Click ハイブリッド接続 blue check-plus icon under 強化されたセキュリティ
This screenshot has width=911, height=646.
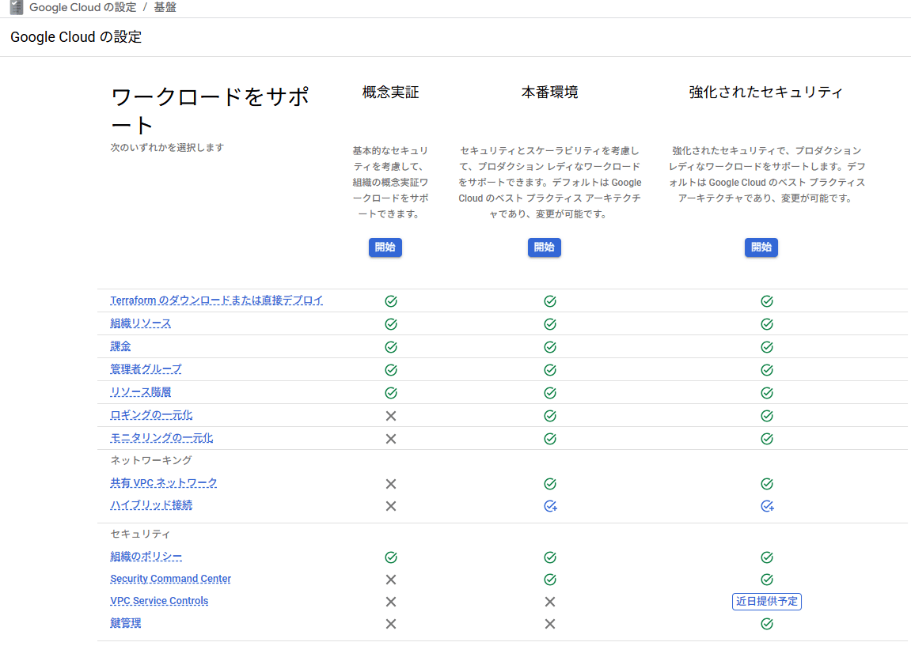768,506
